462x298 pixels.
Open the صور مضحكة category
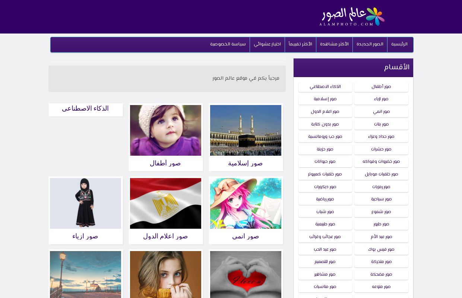pos(381,275)
